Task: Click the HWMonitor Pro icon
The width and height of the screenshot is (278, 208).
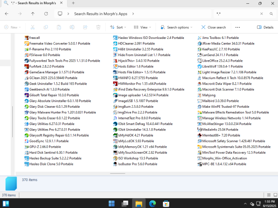Action: (115, 84)
